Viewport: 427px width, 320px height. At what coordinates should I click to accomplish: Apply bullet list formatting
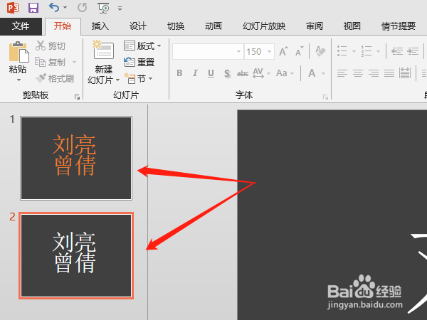[x=342, y=51]
